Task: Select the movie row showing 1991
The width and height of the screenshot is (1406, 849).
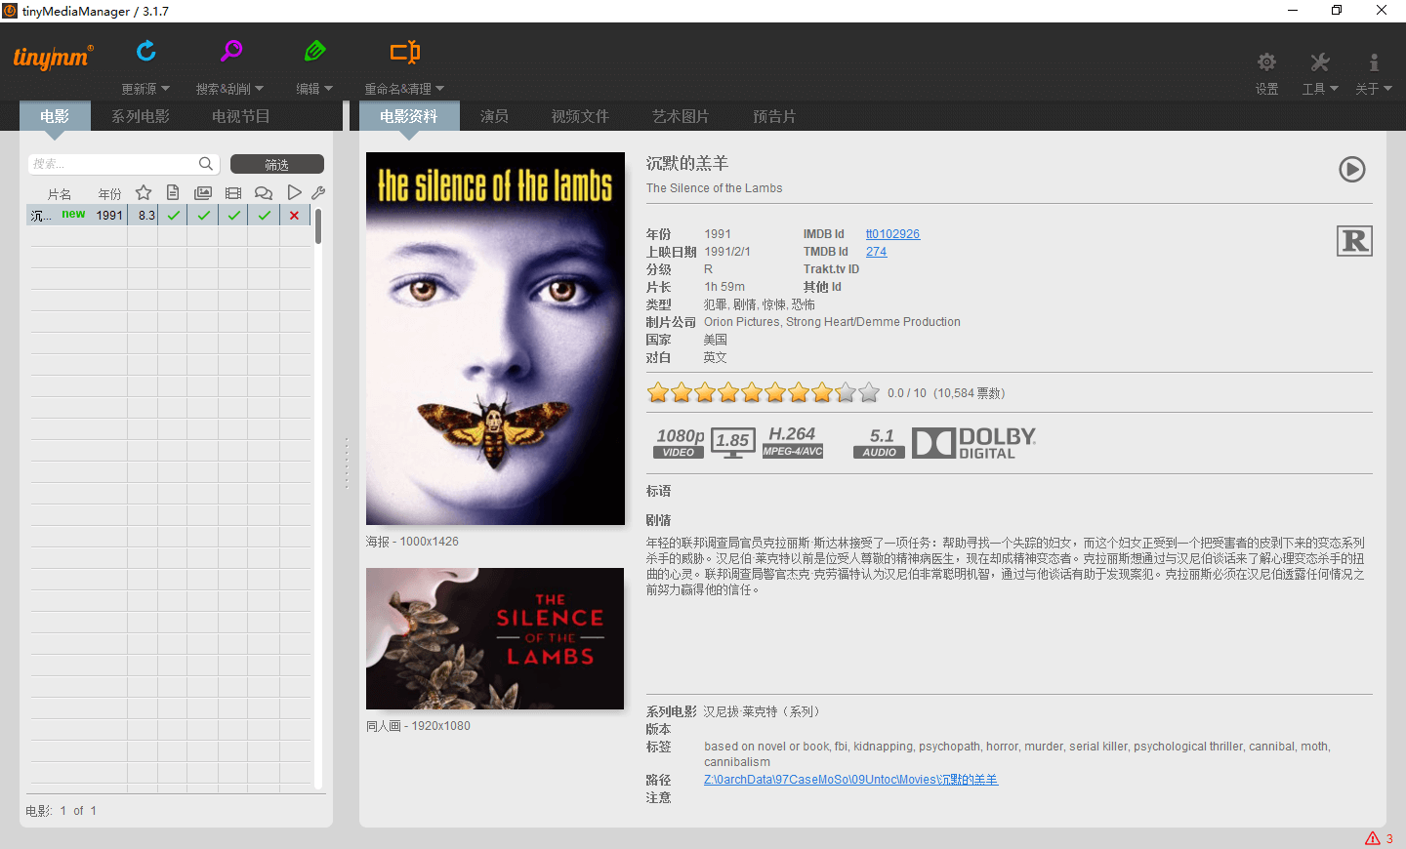Action: pyautogui.click(x=170, y=216)
